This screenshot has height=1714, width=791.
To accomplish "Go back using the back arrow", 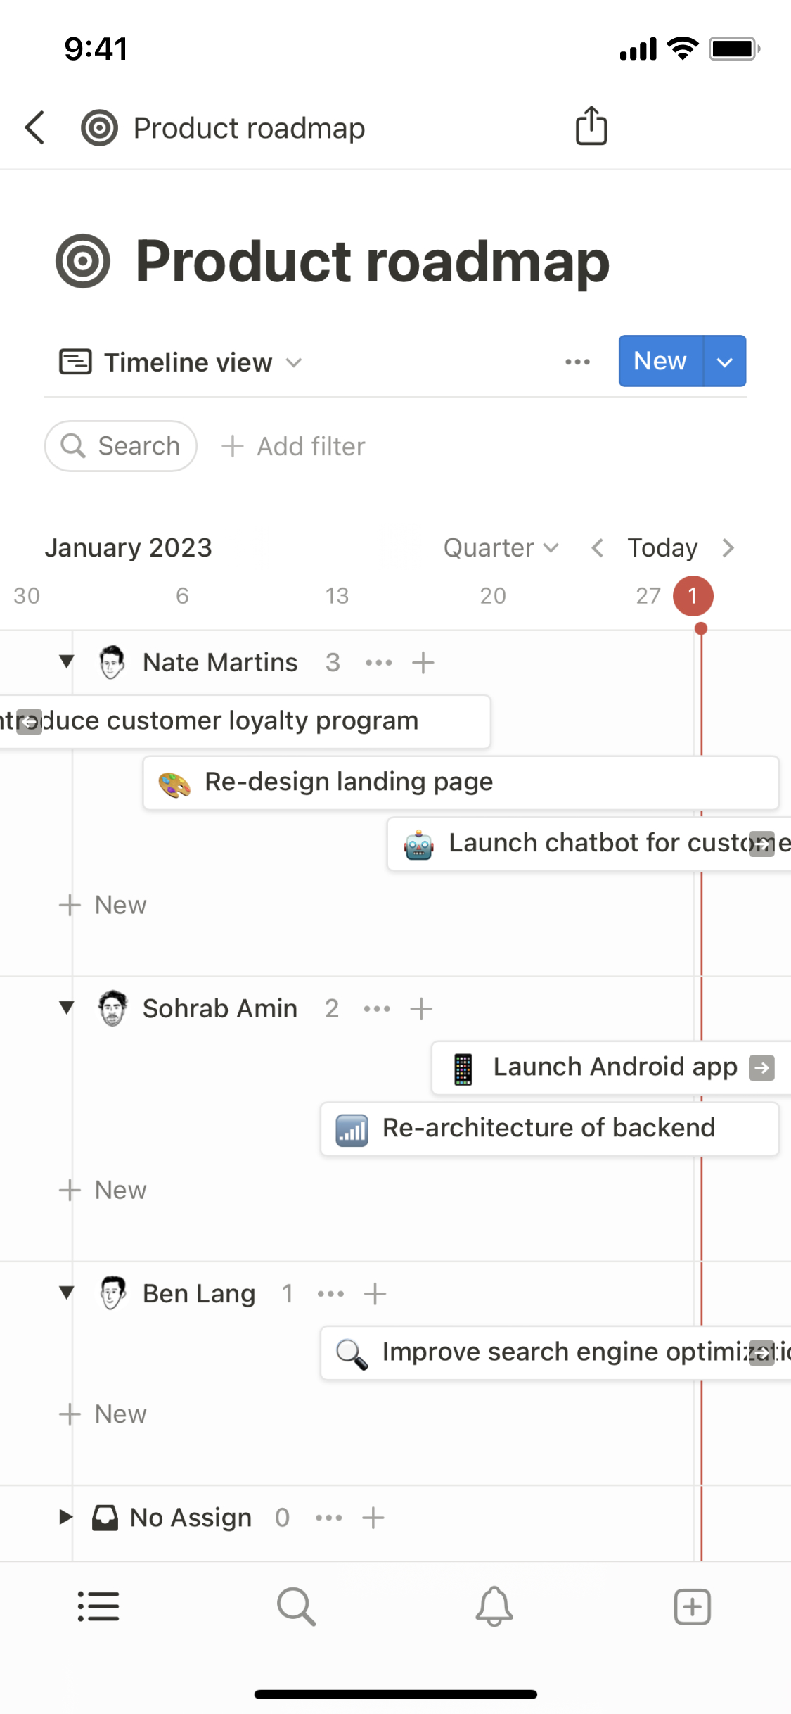I will (35, 127).
